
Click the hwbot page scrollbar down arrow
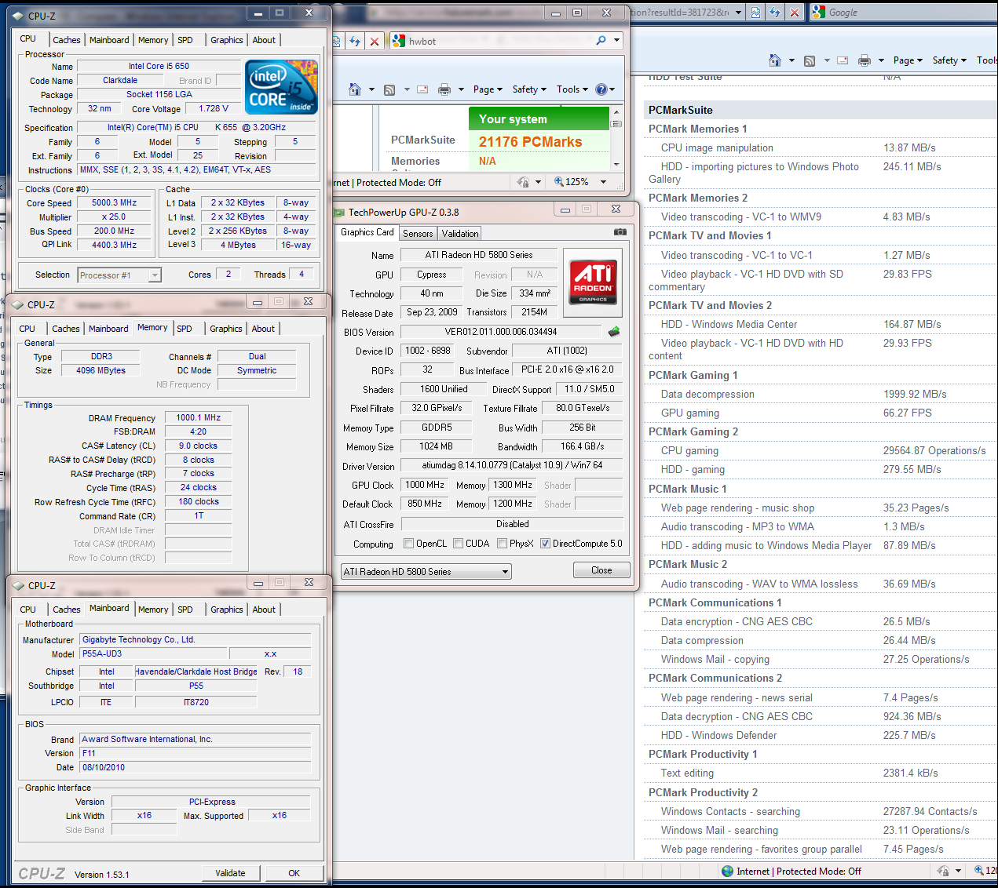tap(616, 164)
